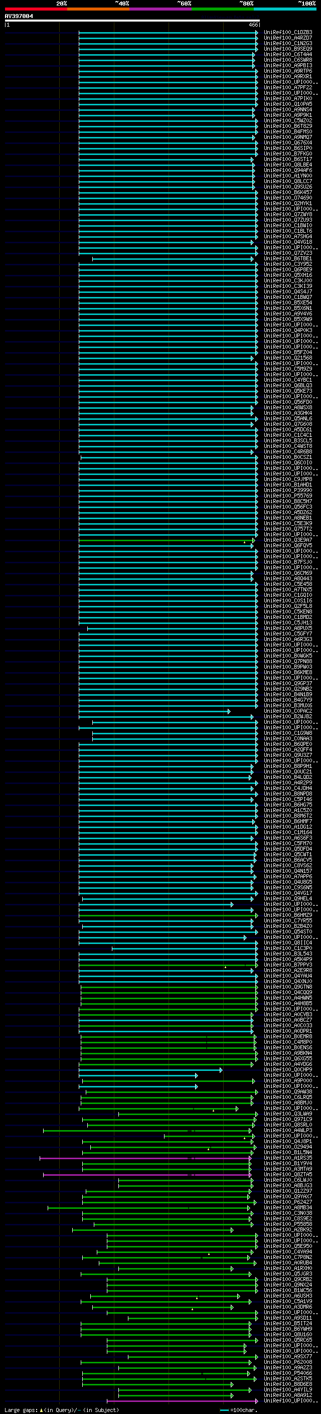Select the UniRef100_A9PBI3 label
Image resolution: width=321 pixels, height=1414 pixels.
coord(288,65)
